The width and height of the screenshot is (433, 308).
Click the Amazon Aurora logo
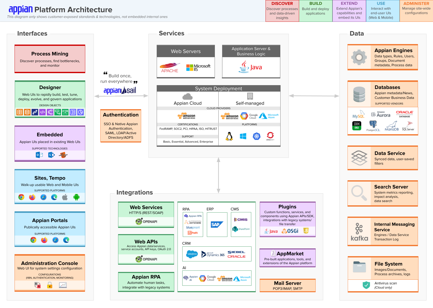tap(381, 115)
